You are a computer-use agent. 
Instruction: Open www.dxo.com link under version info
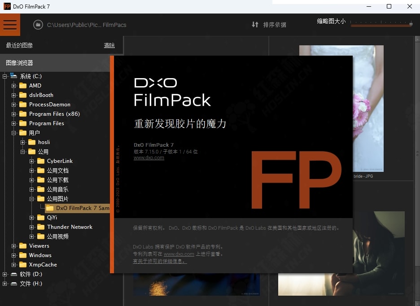[x=149, y=158]
